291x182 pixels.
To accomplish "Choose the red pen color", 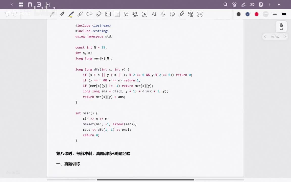I will tap(256, 14).
